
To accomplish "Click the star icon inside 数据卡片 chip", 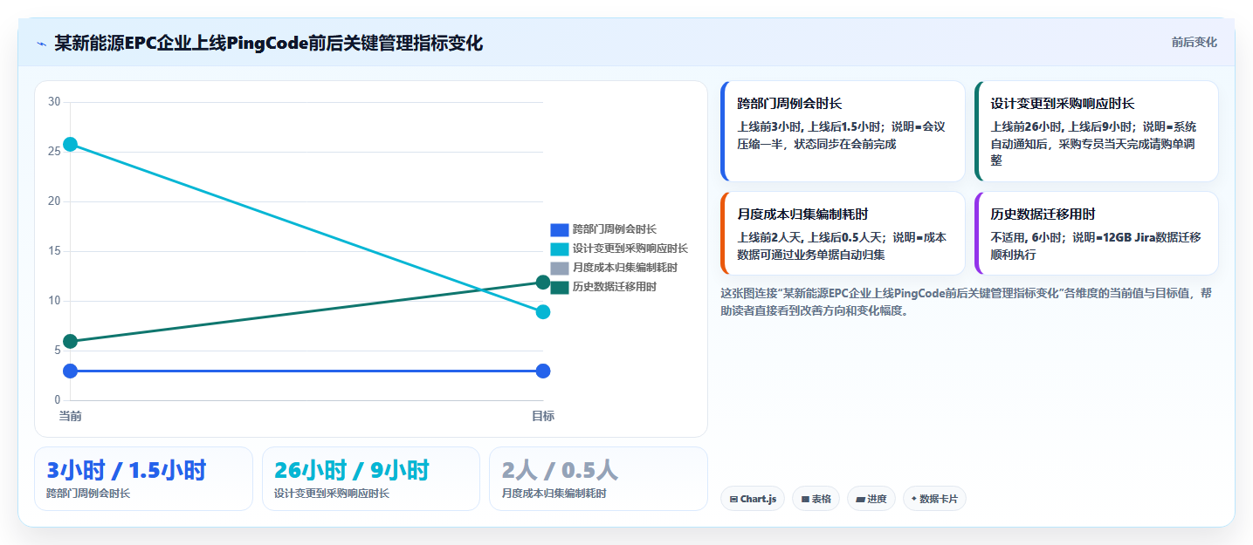I will point(914,499).
